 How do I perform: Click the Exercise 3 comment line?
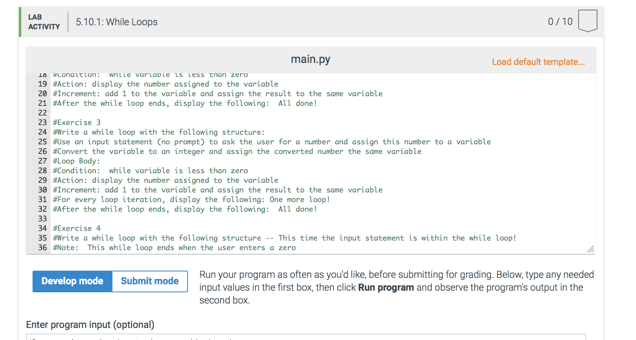[76, 122]
